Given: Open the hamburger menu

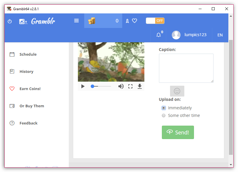Looking at the screenshot, I should 76,21.
